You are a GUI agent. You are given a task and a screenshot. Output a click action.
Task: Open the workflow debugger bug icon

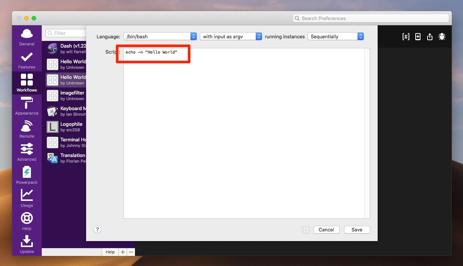click(442, 36)
